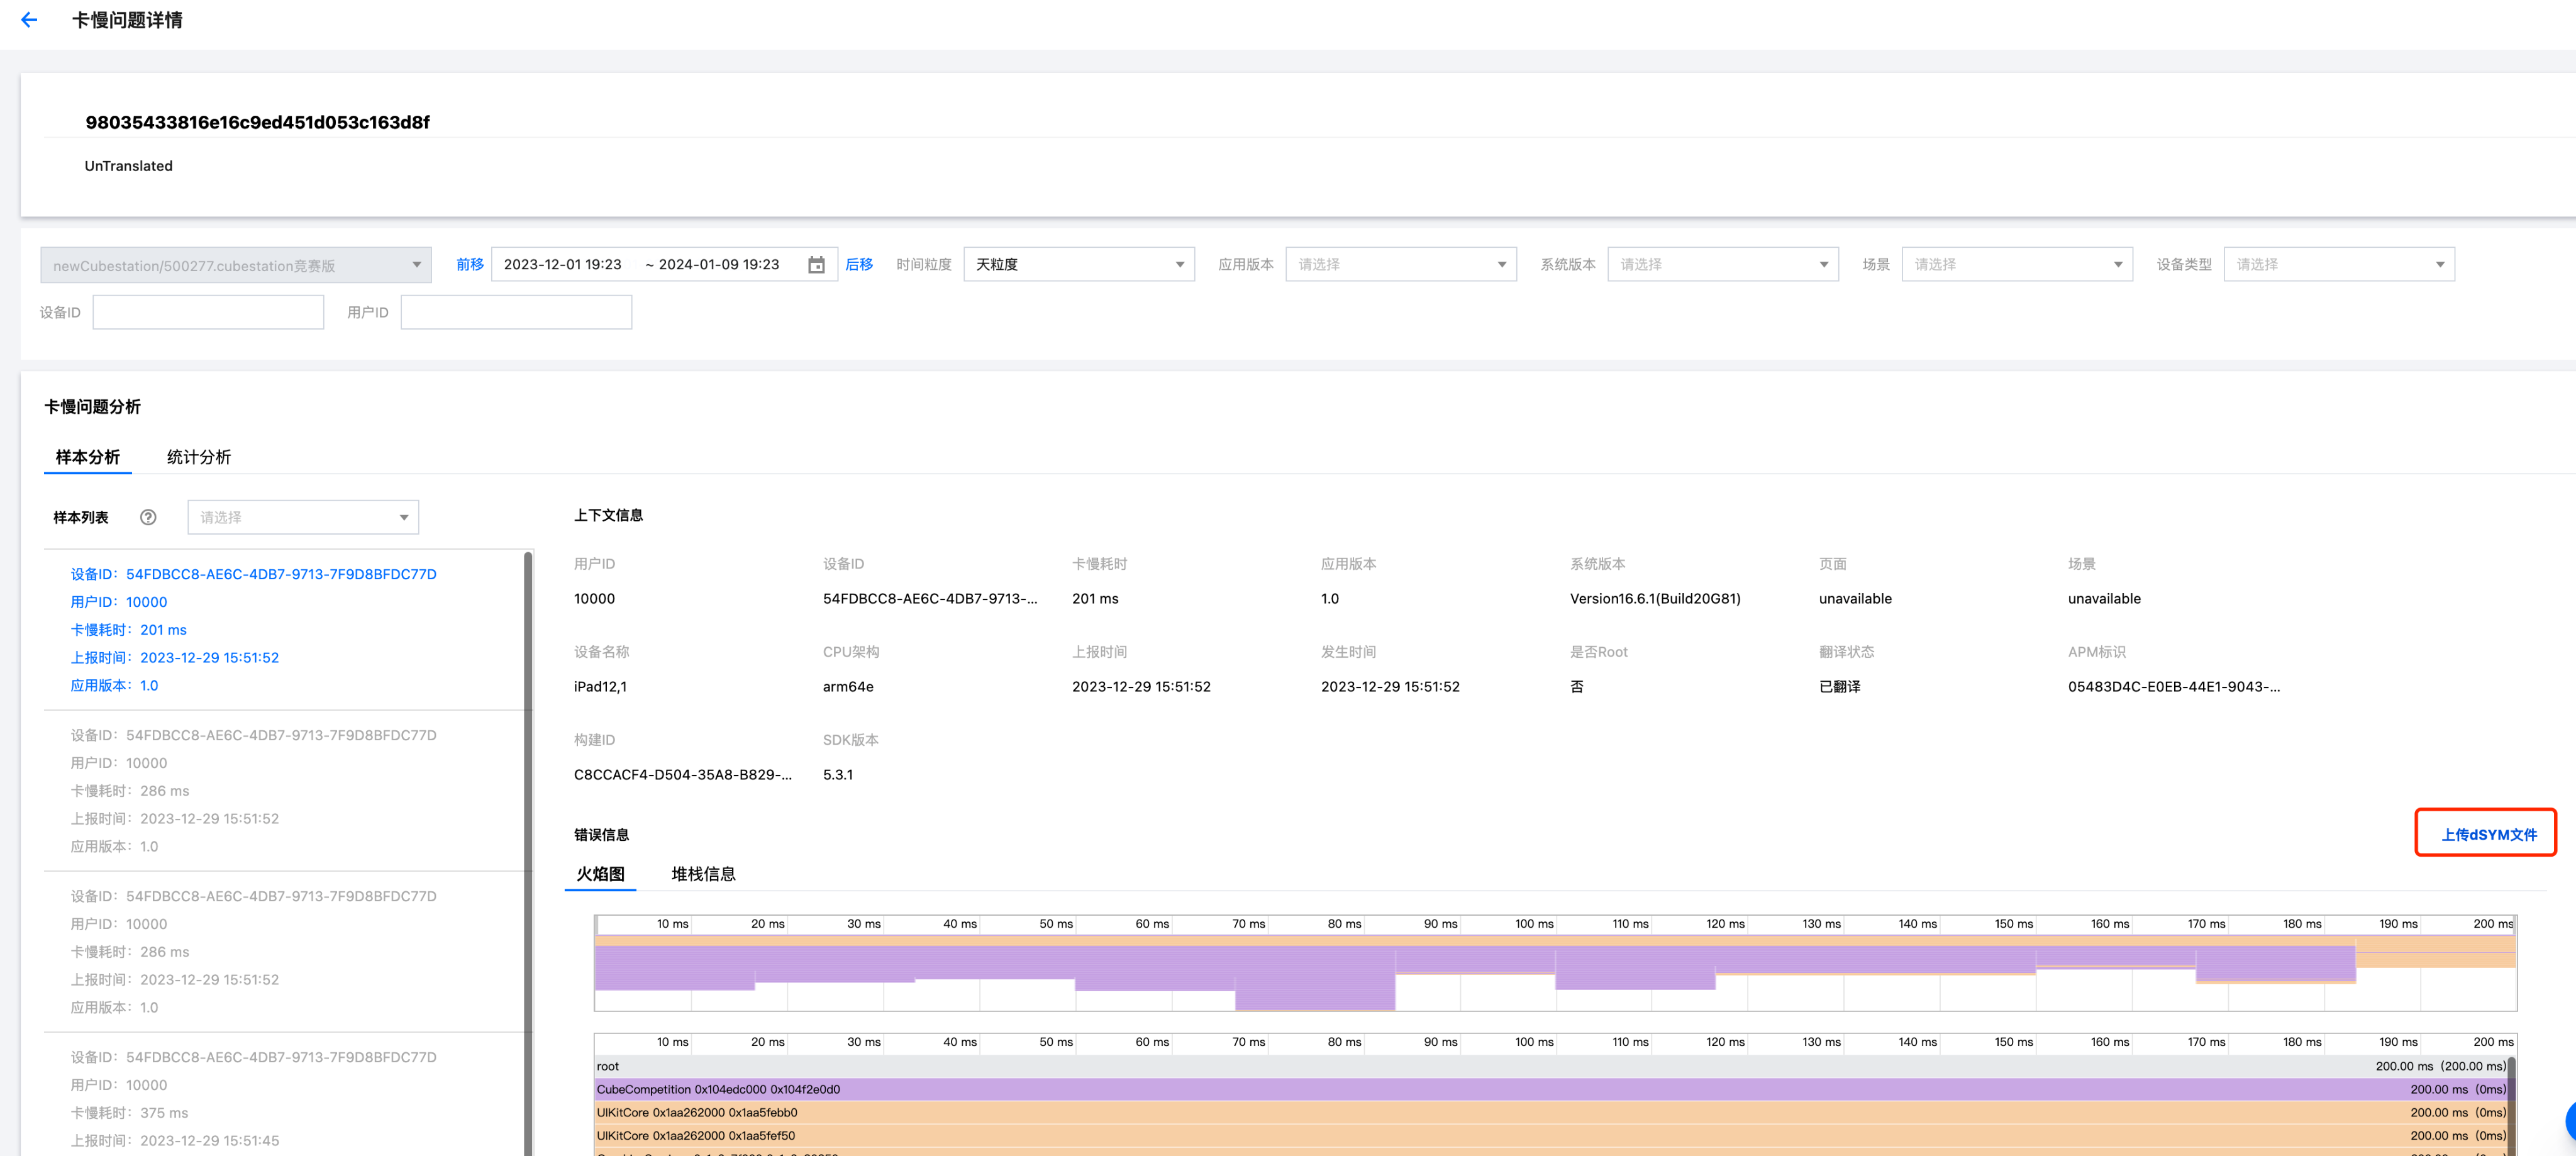Click the 用户ID input field
This screenshot has height=1156, width=2576.
[516, 312]
